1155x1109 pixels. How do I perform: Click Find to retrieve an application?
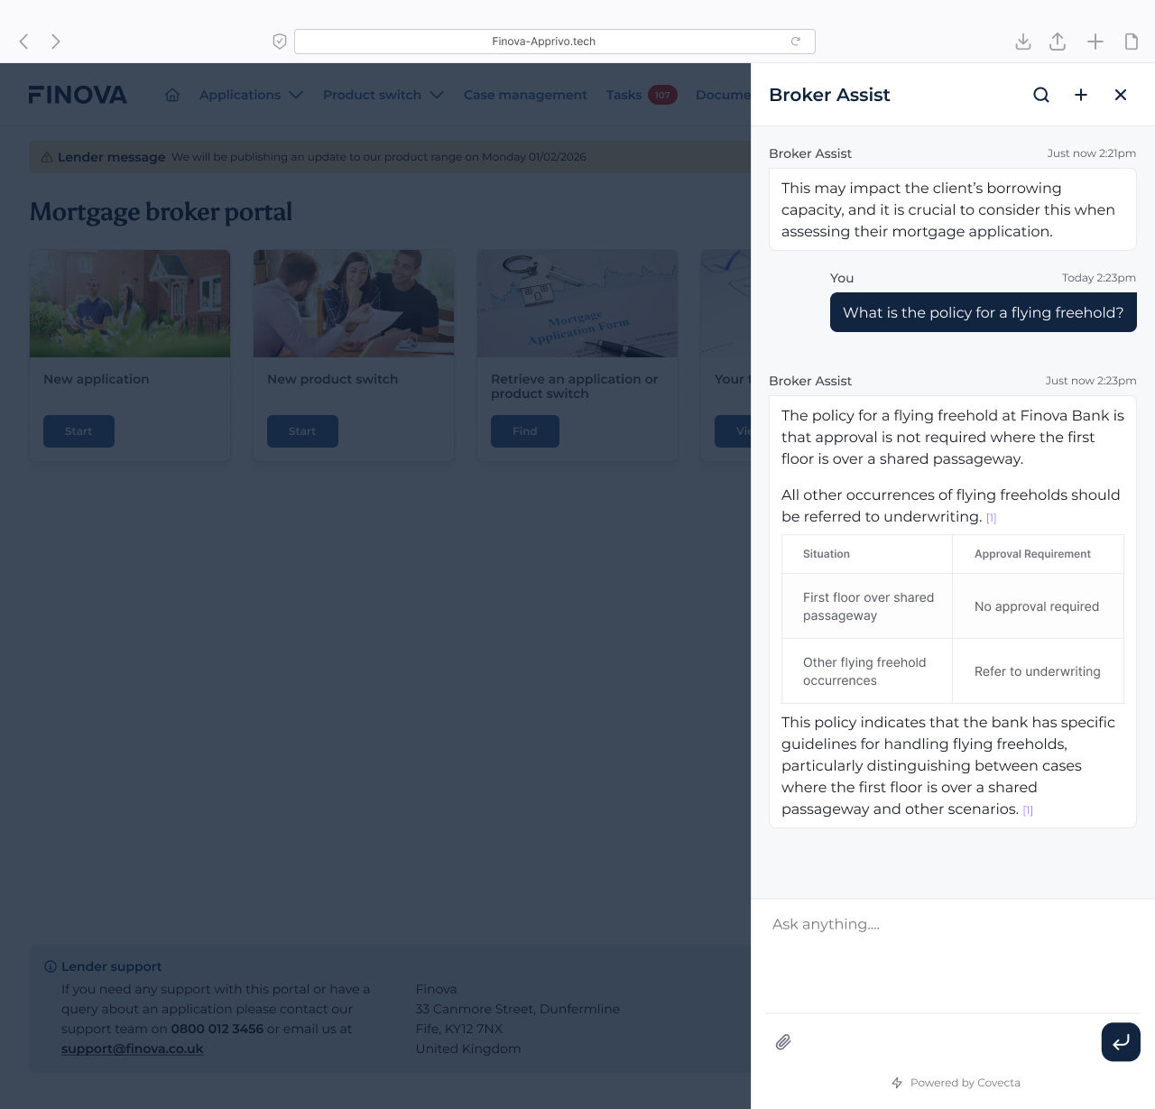coord(525,431)
